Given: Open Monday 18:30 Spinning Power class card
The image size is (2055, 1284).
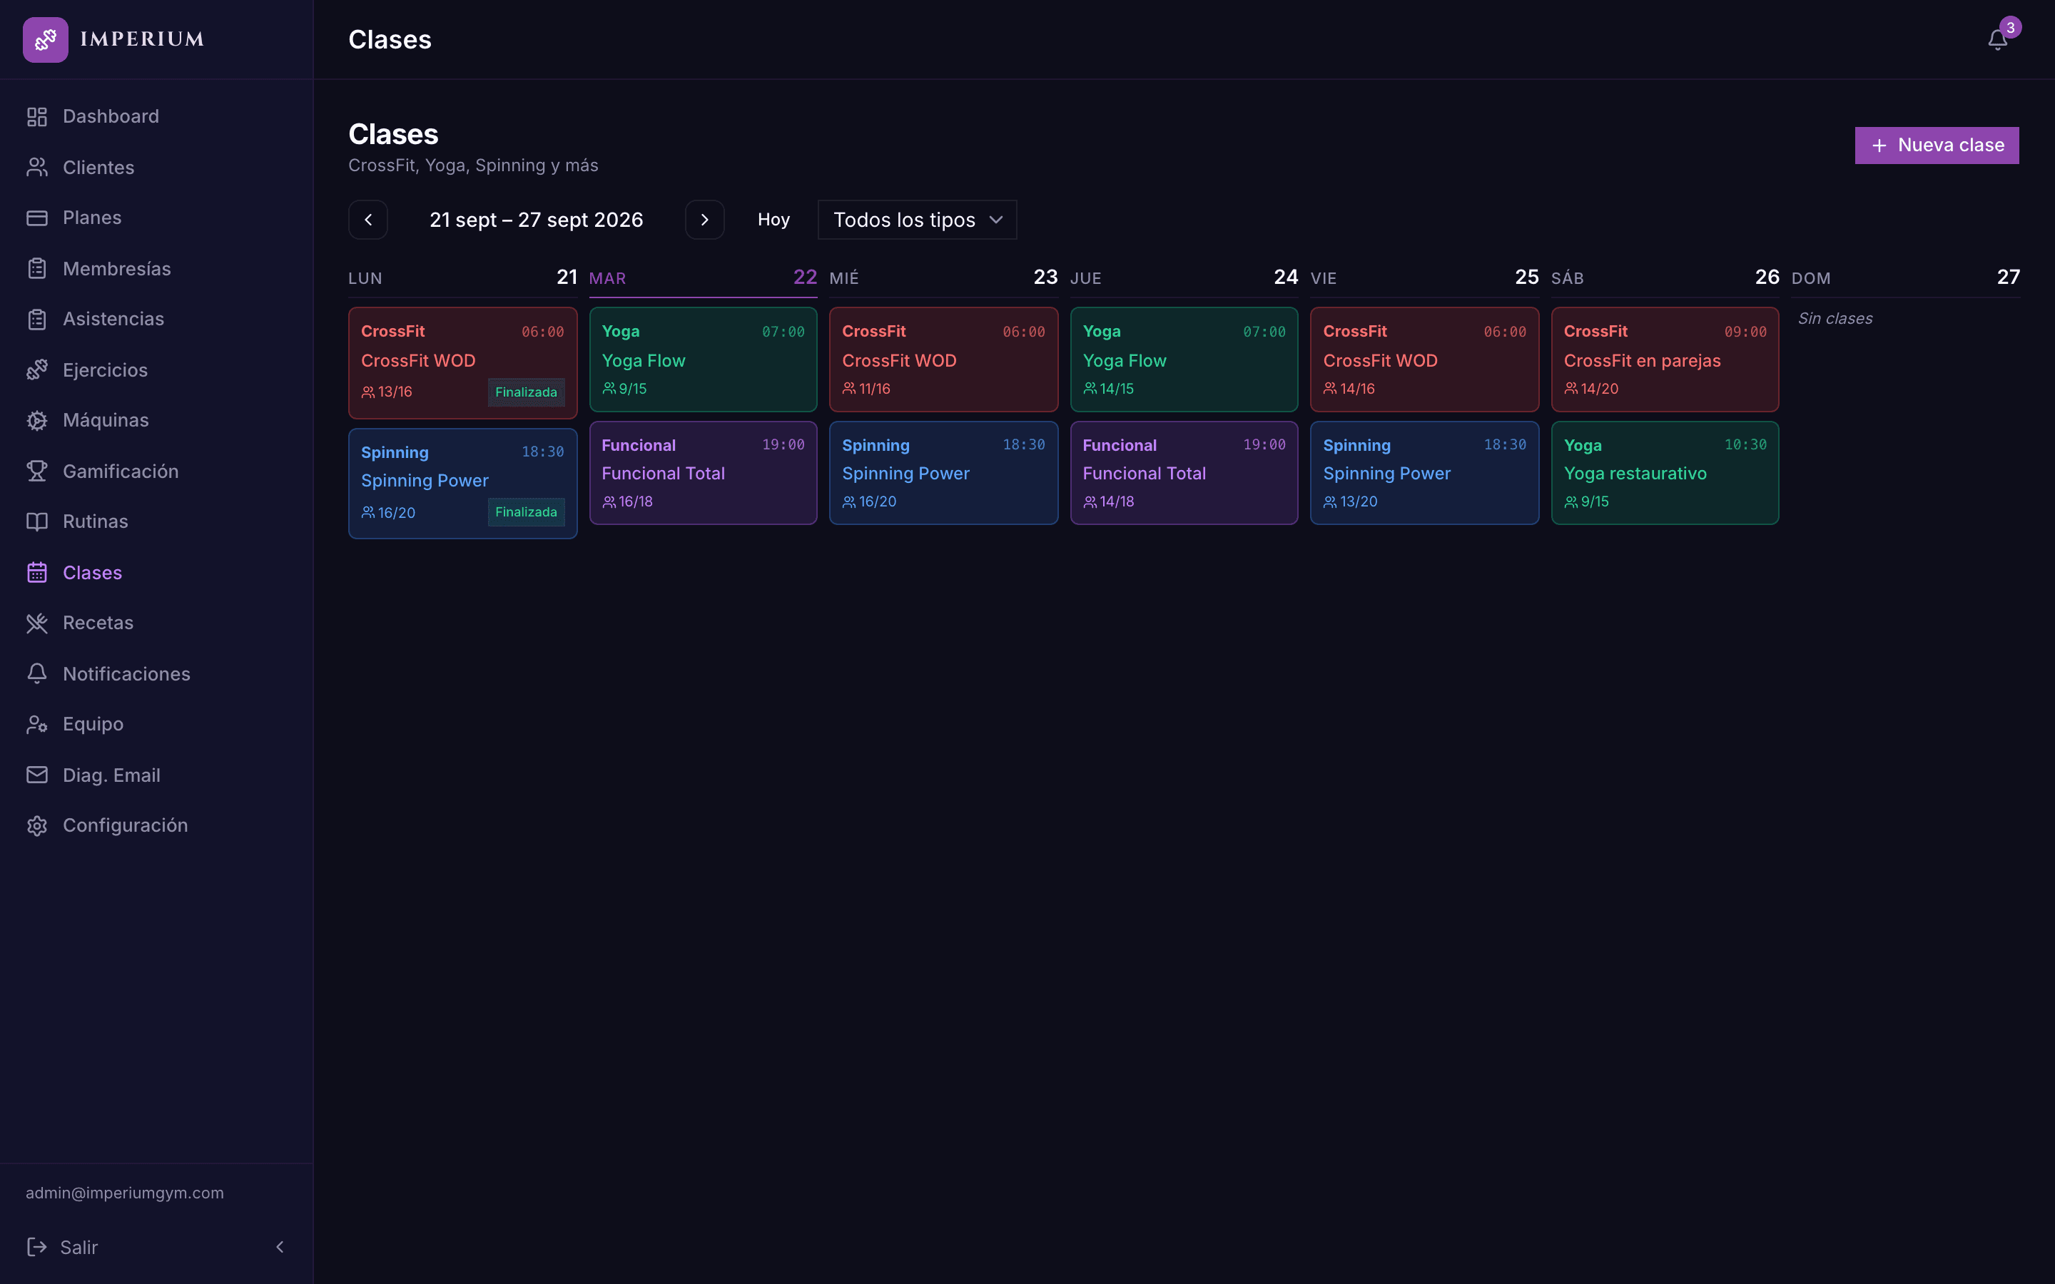Looking at the screenshot, I should click(x=463, y=483).
